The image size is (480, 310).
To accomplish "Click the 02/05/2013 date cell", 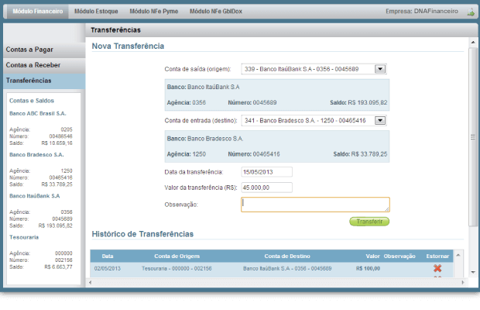I will (108, 269).
